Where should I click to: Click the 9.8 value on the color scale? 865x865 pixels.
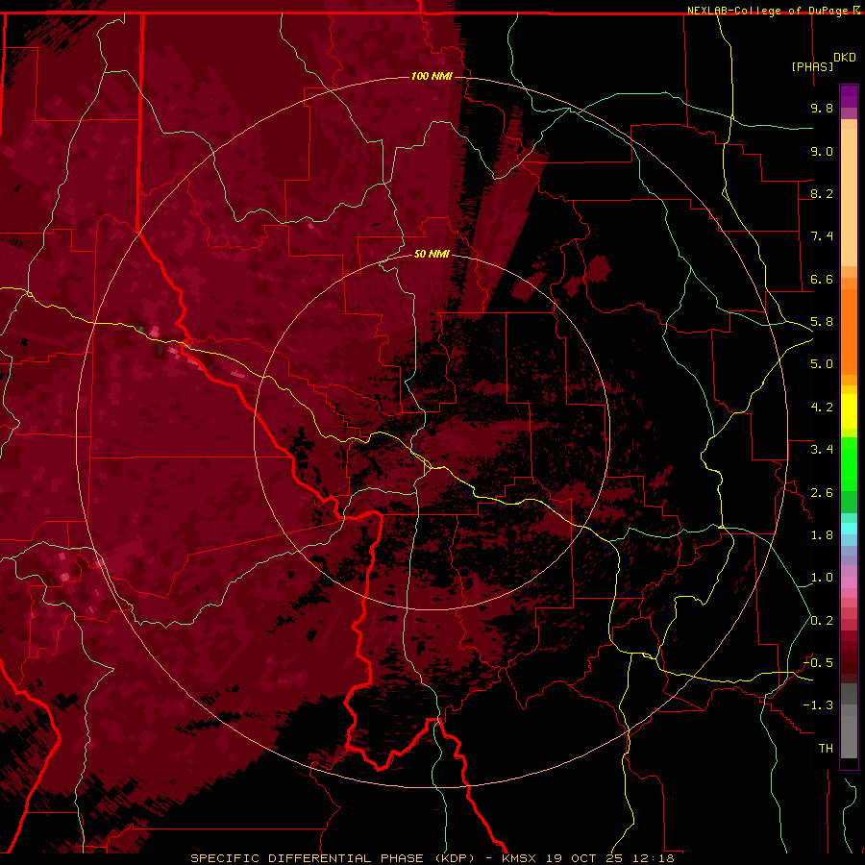point(822,108)
